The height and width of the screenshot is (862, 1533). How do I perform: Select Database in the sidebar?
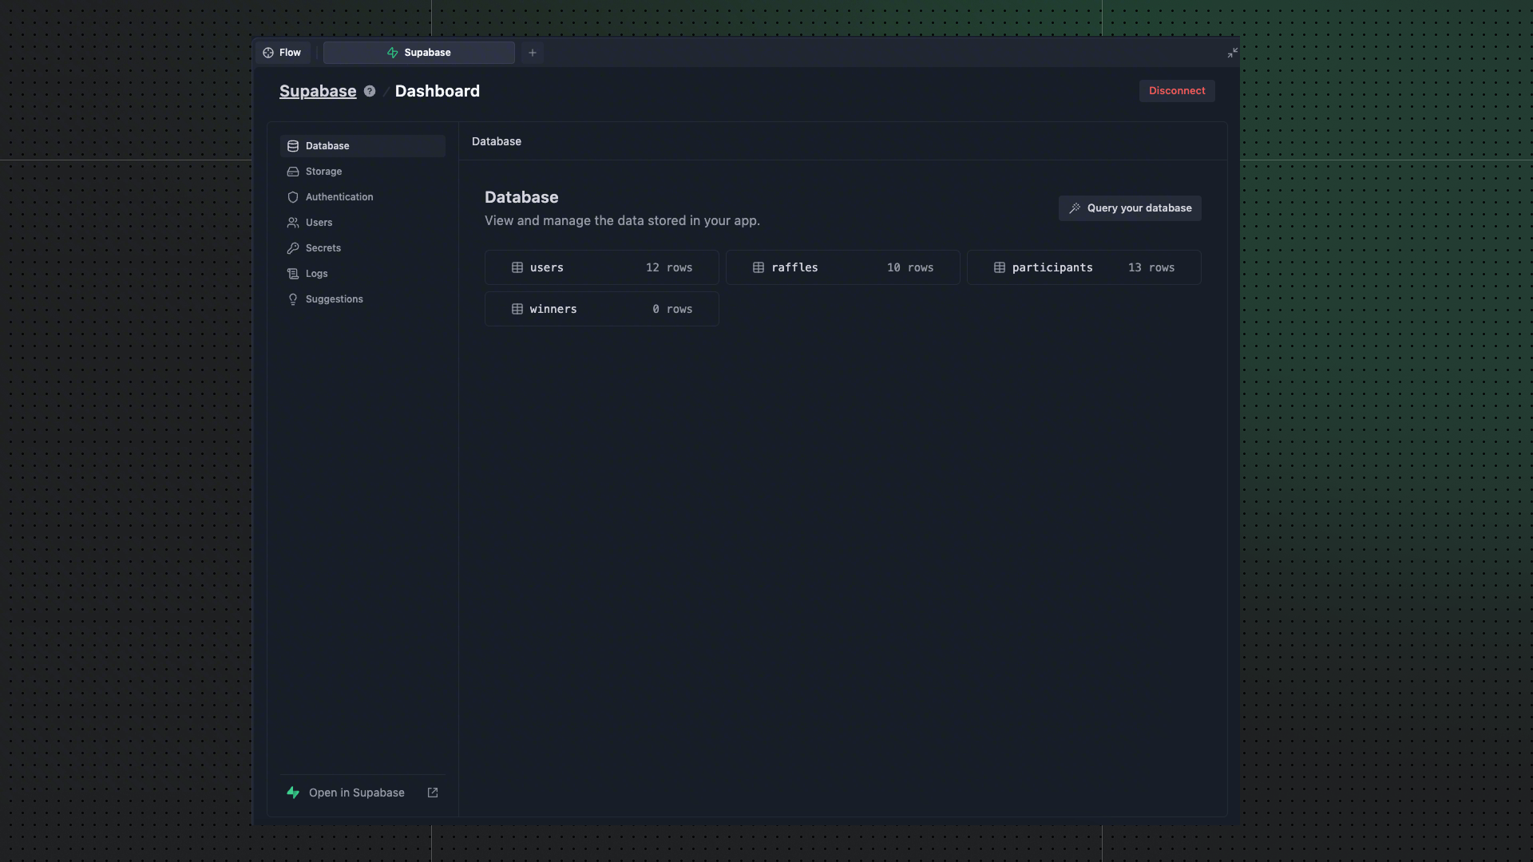pyautogui.click(x=327, y=145)
